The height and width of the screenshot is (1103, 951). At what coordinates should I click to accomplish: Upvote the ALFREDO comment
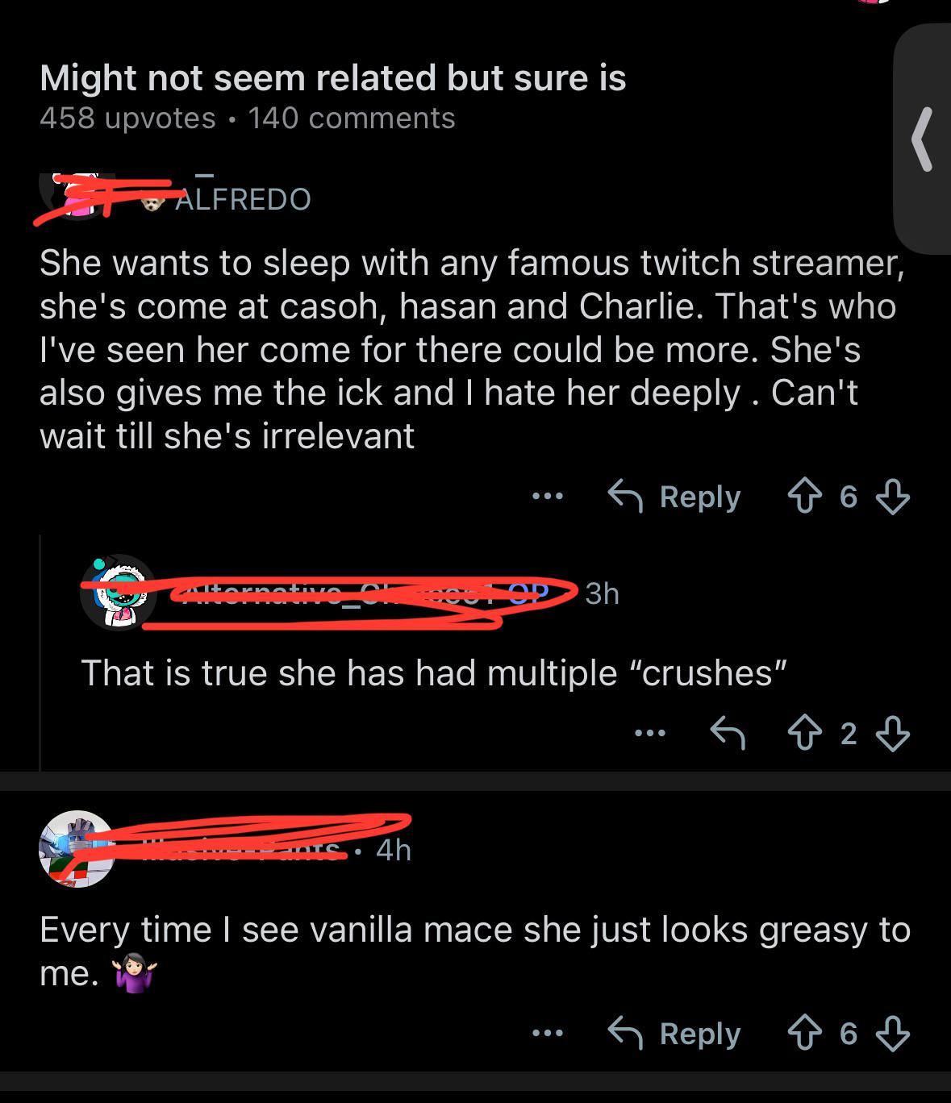tap(803, 497)
